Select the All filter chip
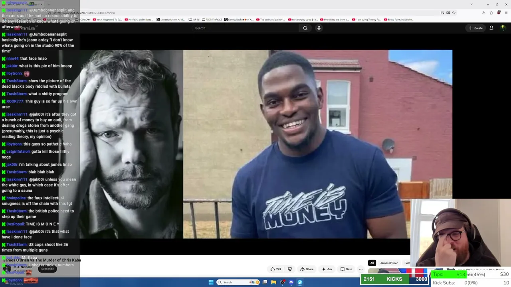 coord(372,263)
